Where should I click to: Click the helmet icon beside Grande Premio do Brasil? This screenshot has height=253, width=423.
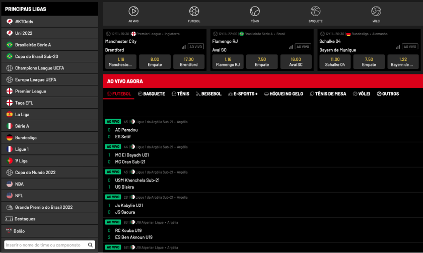tap(10, 207)
